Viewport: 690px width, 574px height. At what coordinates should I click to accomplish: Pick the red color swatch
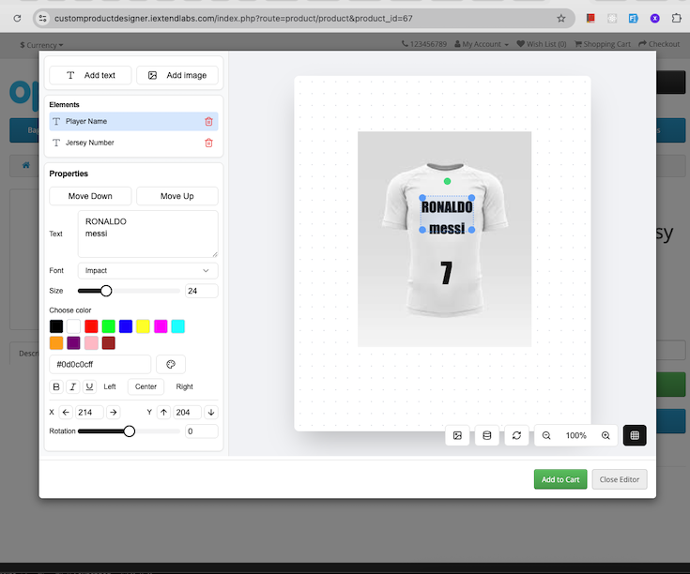click(91, 326)
